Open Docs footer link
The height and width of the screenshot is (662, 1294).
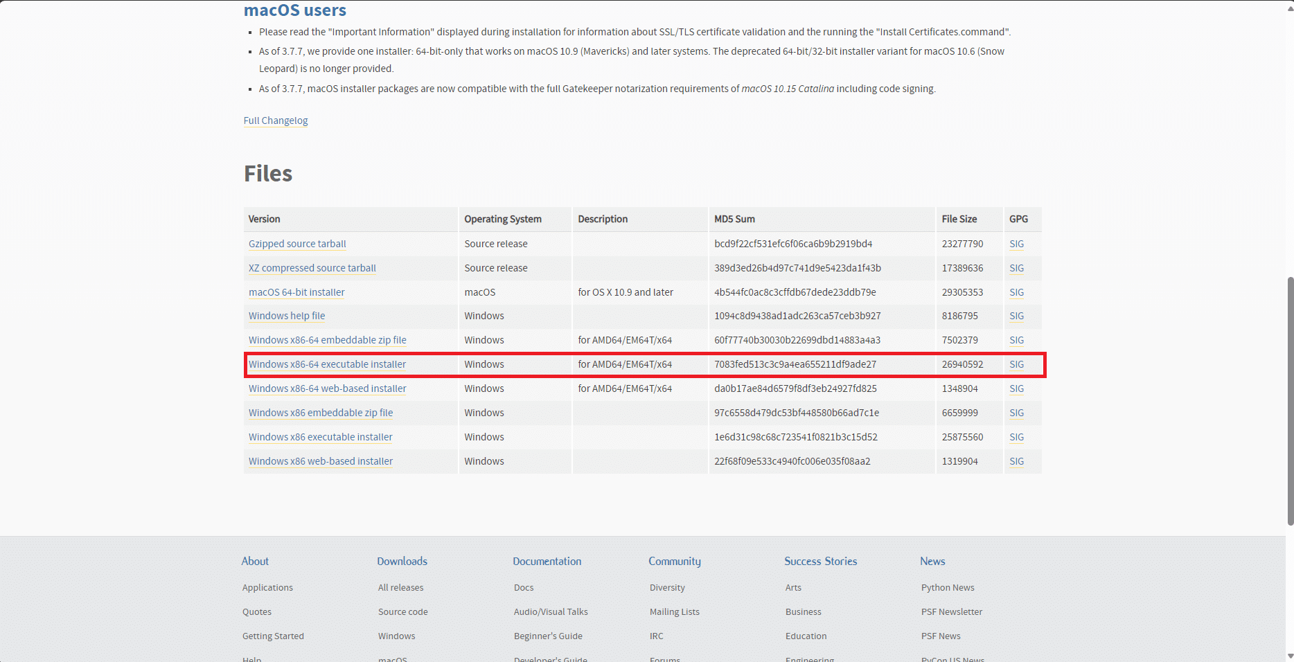pyautogui.click(x=524, y=587)
